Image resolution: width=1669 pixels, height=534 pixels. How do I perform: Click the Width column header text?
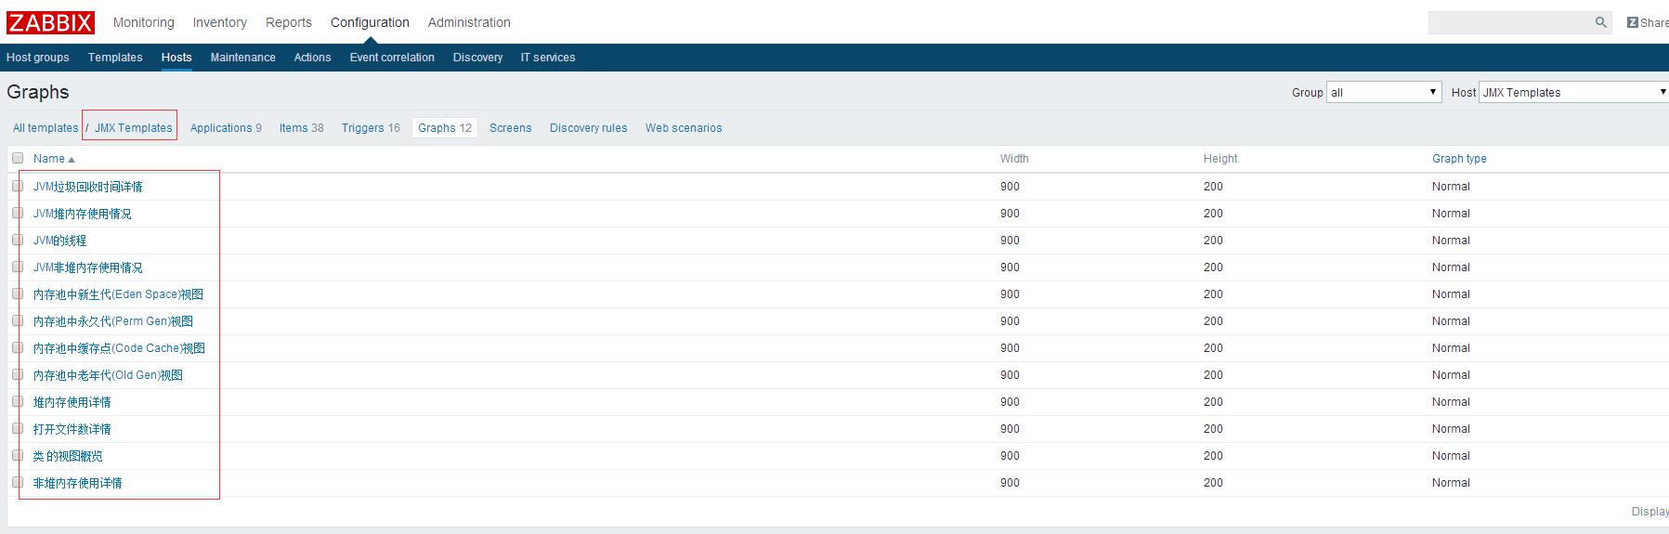(x=1014, y=159)
